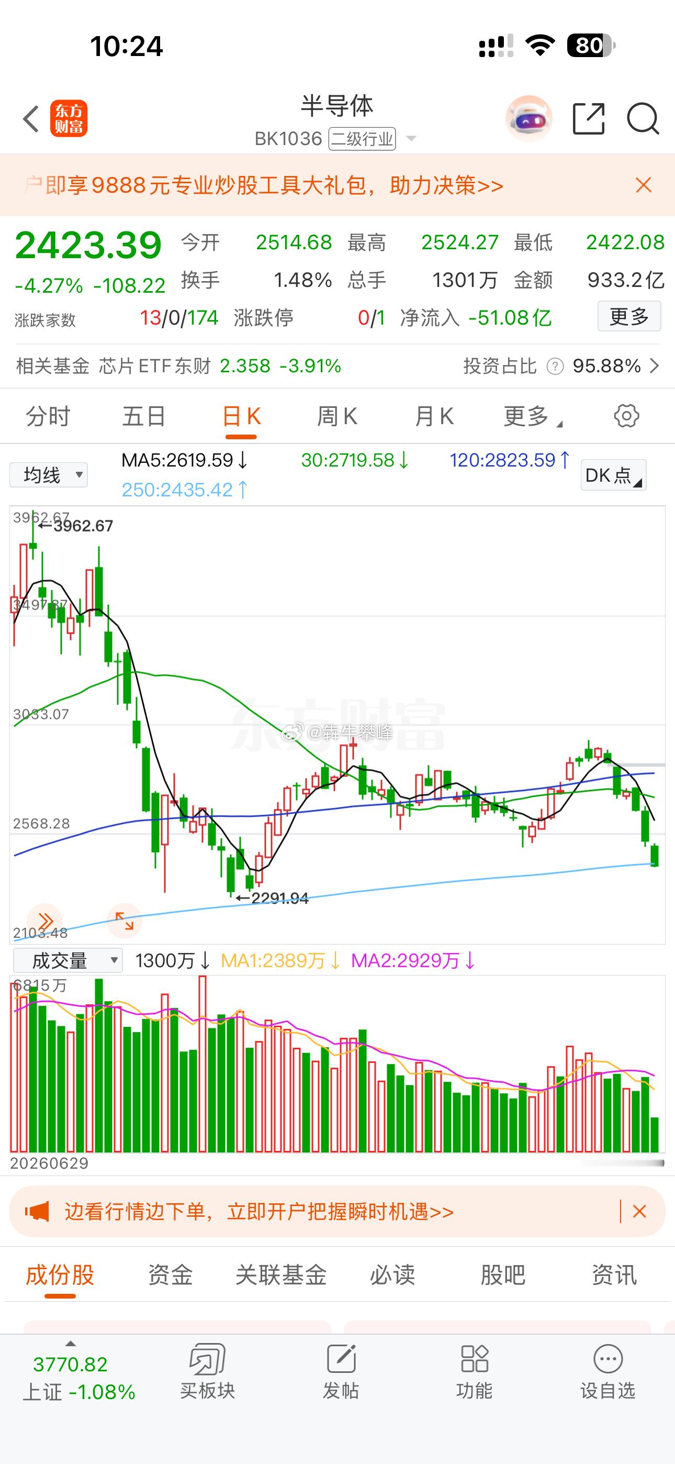Close the 立即开户 orange banner
Image resolution: width=675 pixels, height=1464 pixels.
coord(639,1211)
